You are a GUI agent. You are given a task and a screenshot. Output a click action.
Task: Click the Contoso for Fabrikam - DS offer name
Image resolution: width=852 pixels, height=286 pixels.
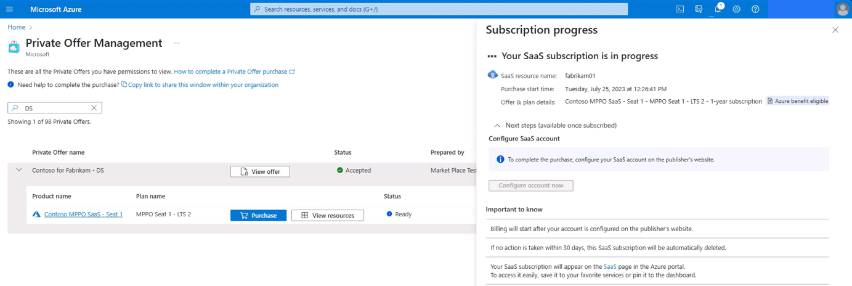click(68, 170)
